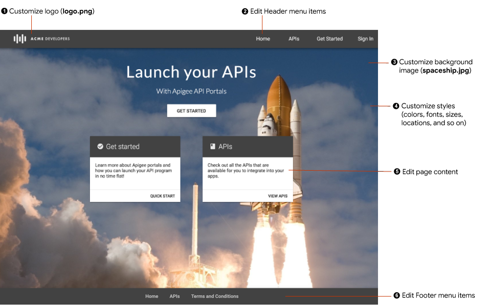Click the ACME Developers sound-bars logo icon
The image size is (489, 306).
(x=20, y=39)
